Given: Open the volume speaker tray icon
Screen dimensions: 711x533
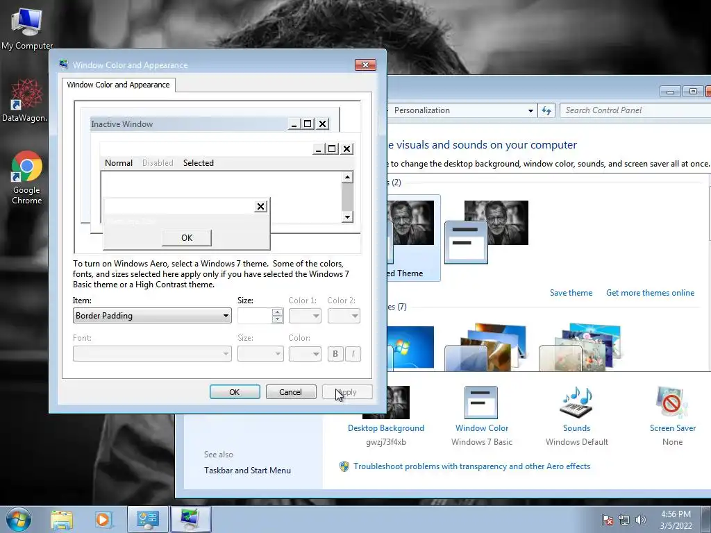Looking at the screenshot, I should [x=641, y=520].
